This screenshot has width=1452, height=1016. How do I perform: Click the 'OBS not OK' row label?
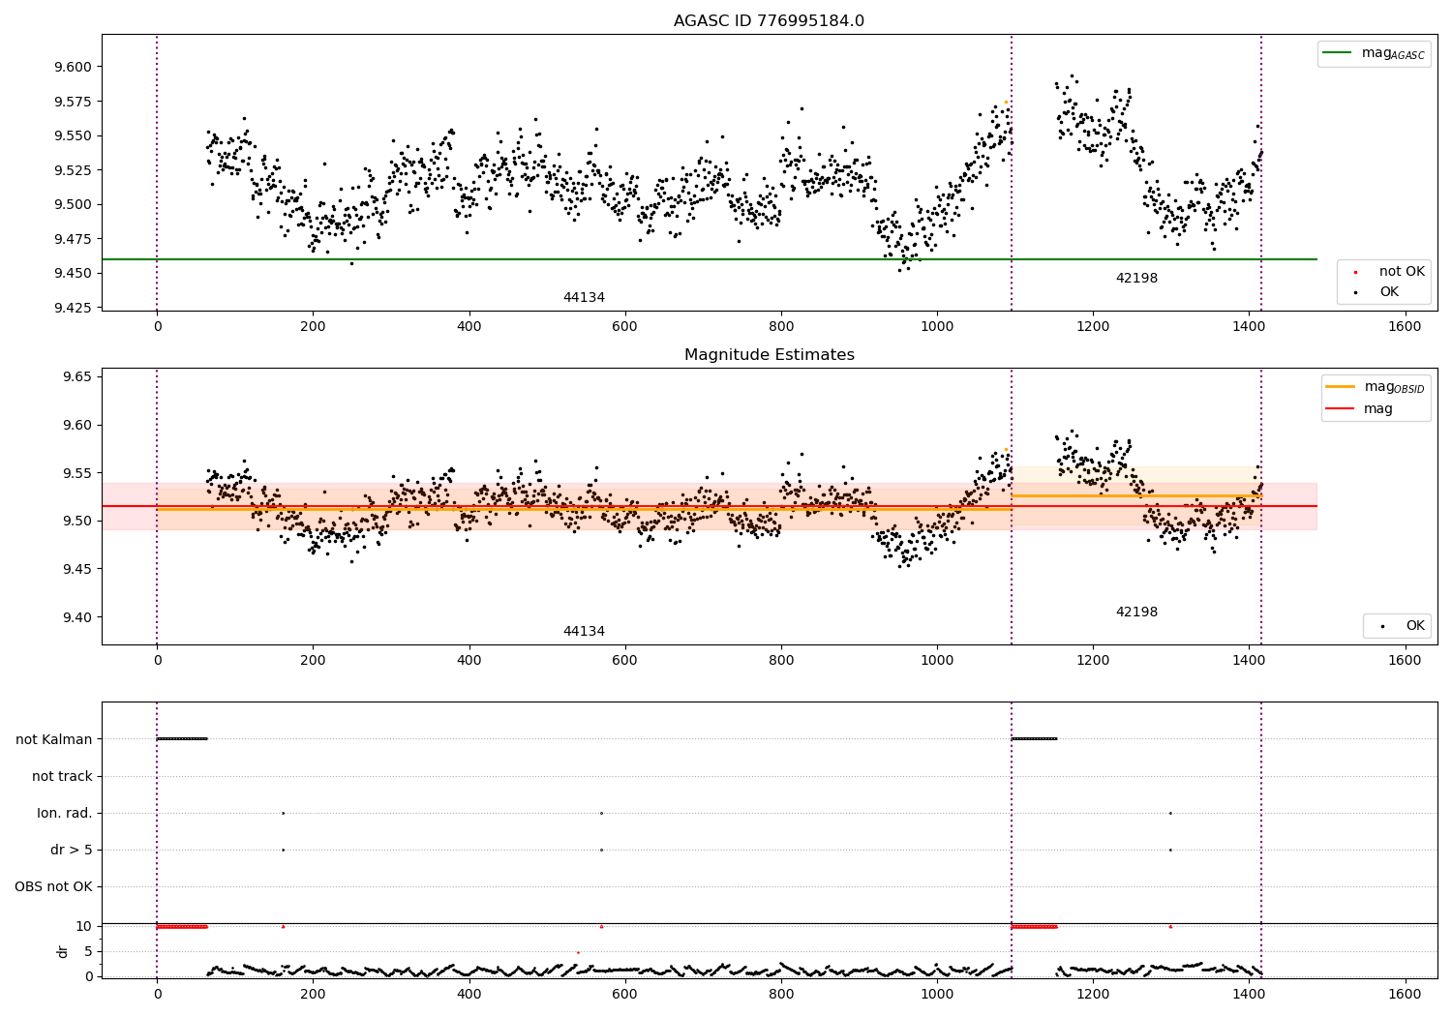point(53,886)
